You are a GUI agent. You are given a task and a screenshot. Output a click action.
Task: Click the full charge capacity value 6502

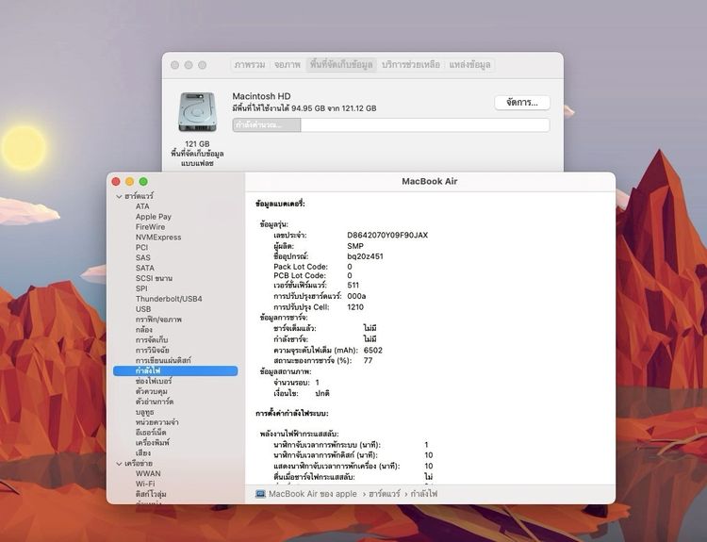coord(373,350)
